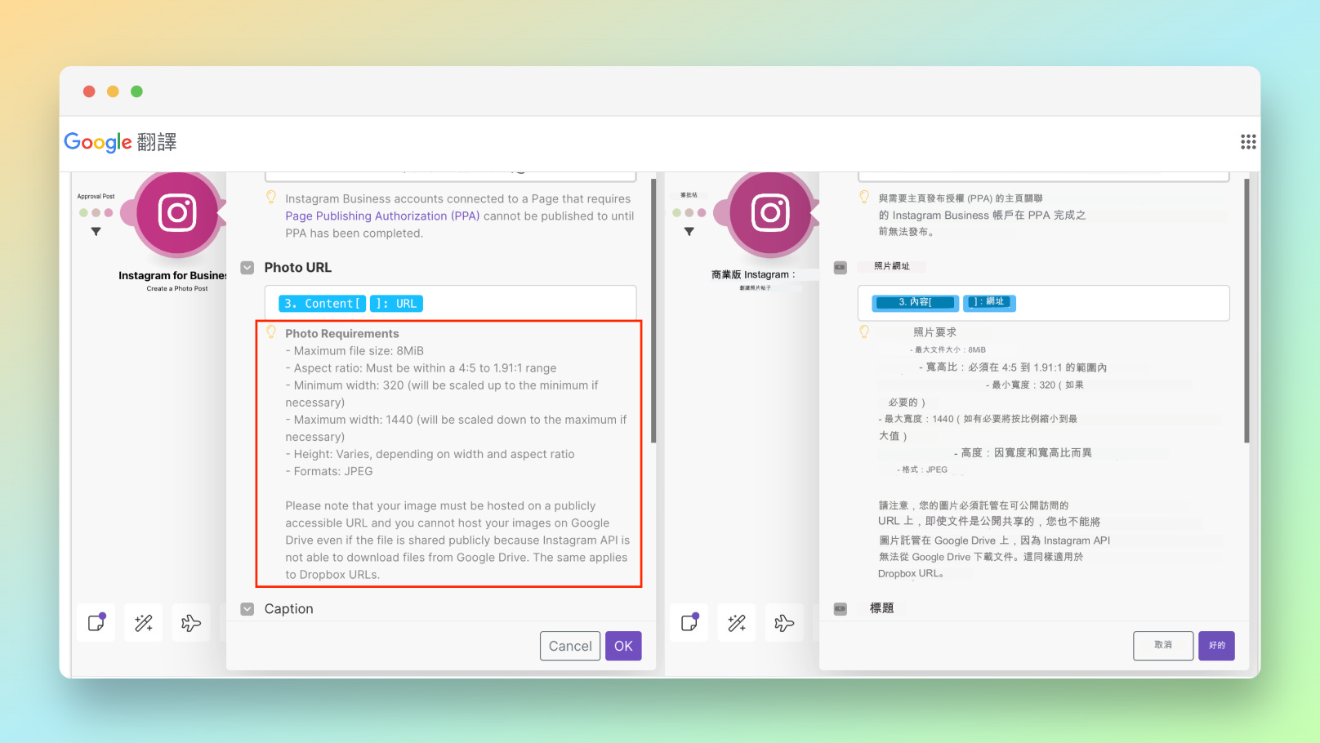This screenshot has width=1320, height=743.
Task: Open the Google apps grid icon
Action: [x=1248, y=142]
